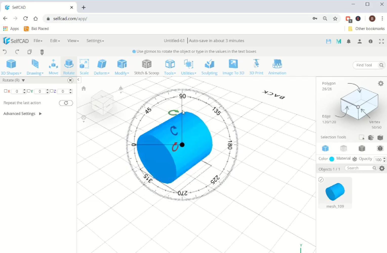This screenshot has height=253, width=387.
Task: Click the Undo arrow icon
Action: pyautogui.click(x=5, y=52)
